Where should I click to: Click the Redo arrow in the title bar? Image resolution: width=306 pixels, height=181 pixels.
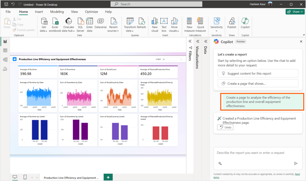click(20, 4)
